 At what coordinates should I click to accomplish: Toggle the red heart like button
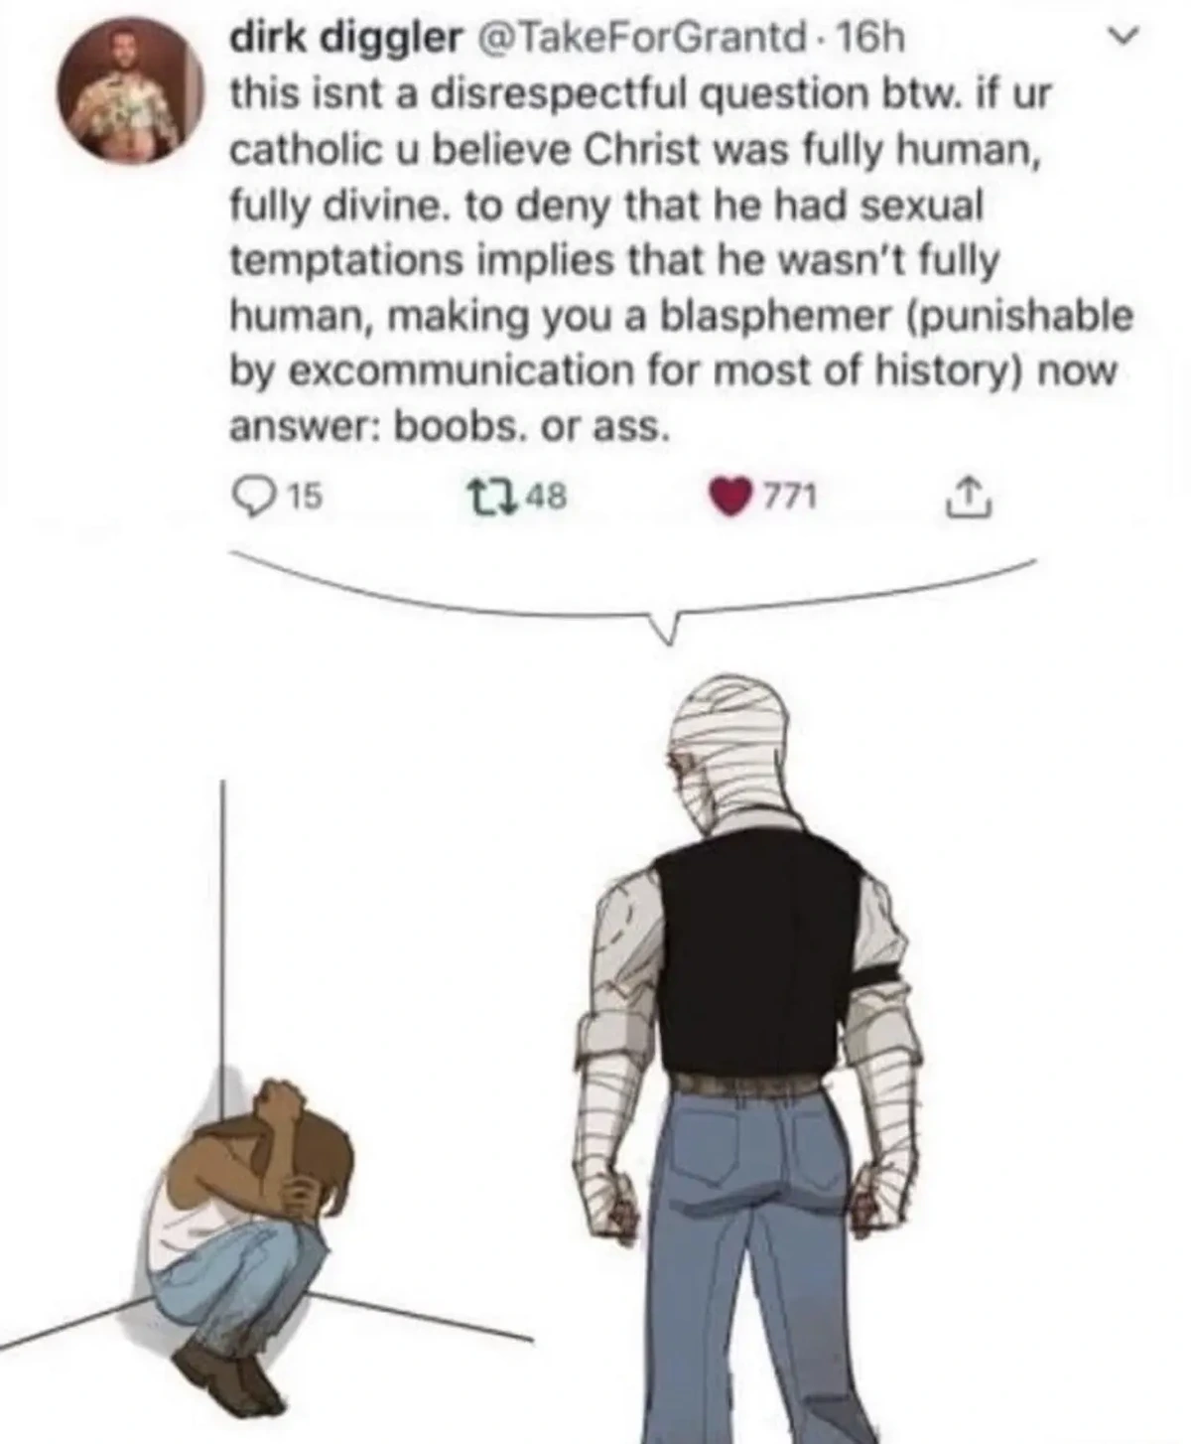coord(728,496)
